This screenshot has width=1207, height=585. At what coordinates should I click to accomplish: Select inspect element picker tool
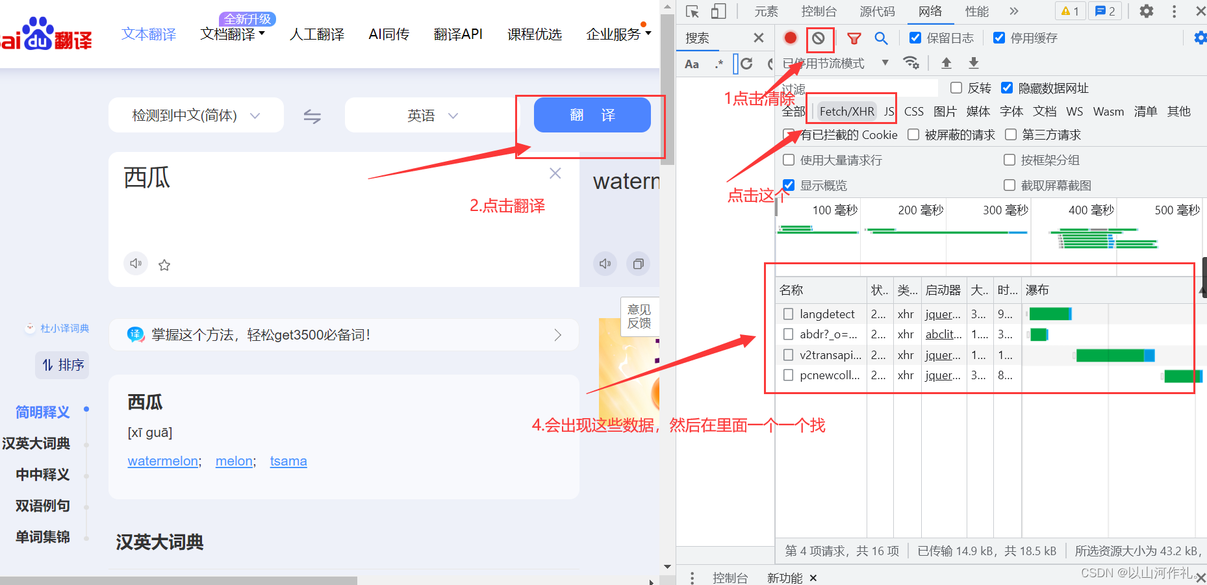[692, 11]
